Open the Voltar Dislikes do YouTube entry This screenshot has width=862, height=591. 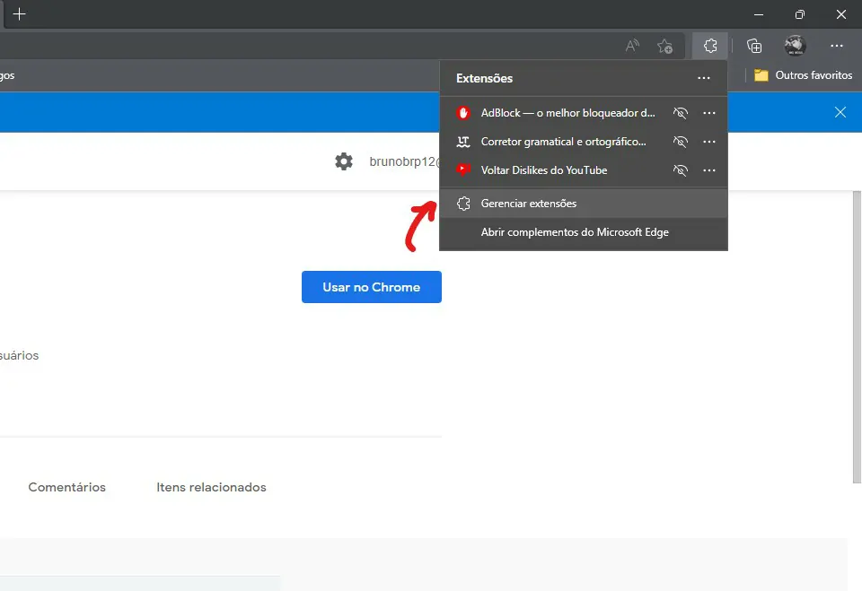(544, 170)
